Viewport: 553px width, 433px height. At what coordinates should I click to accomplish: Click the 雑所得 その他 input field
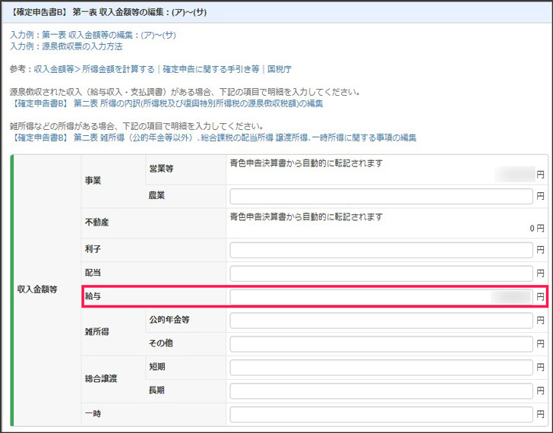pyautogui.click(x=381, y=344)
